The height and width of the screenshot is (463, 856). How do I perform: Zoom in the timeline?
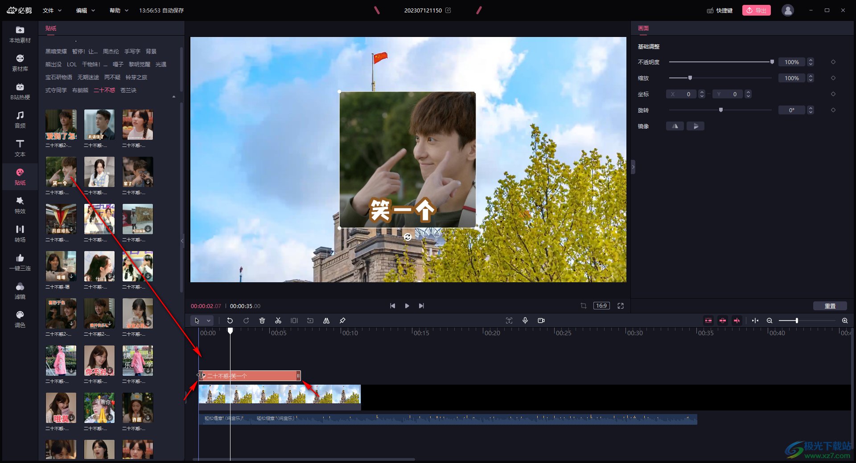point(845,321)
